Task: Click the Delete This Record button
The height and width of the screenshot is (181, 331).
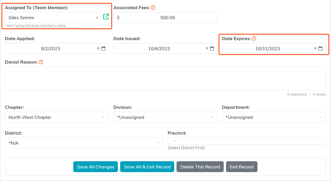Action: click(x=200, y=167)
